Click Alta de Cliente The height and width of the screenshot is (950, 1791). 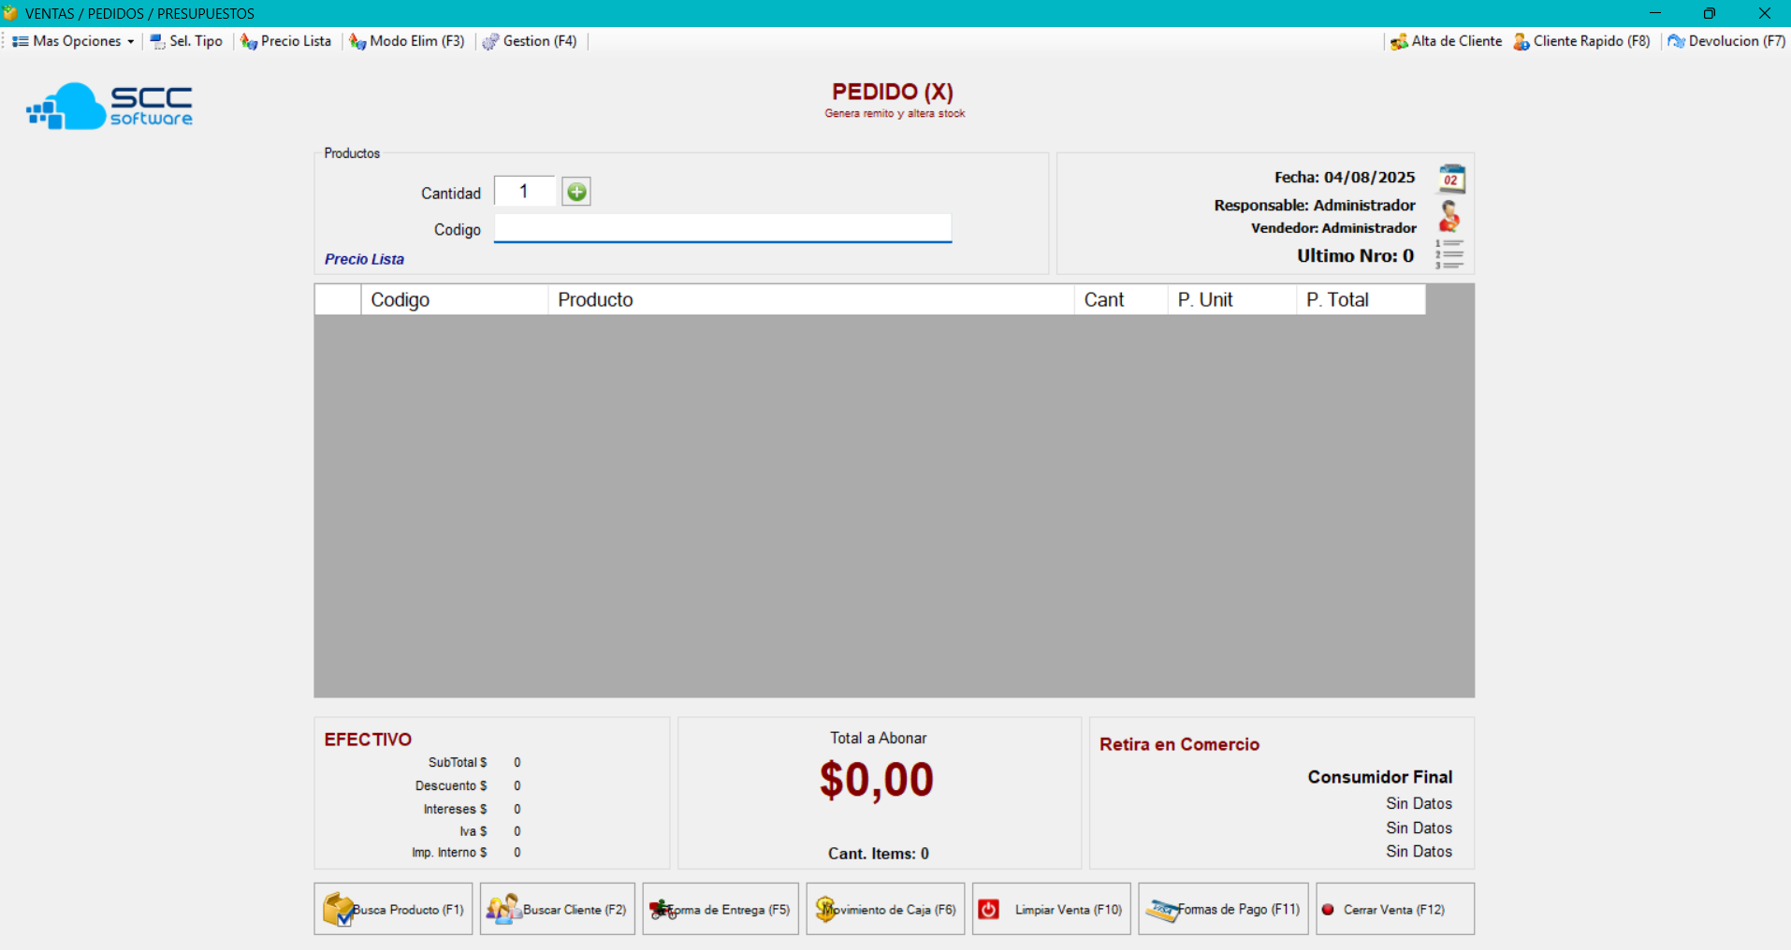1447,41
